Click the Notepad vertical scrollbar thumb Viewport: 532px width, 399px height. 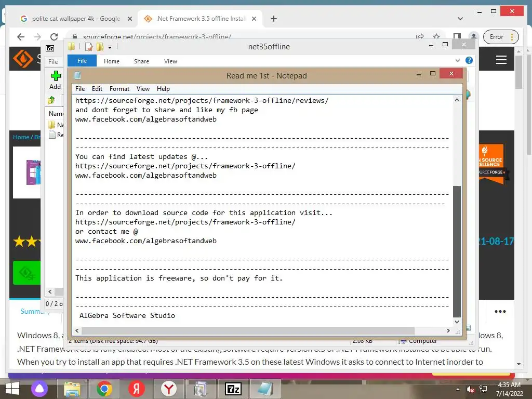[457, 251]
